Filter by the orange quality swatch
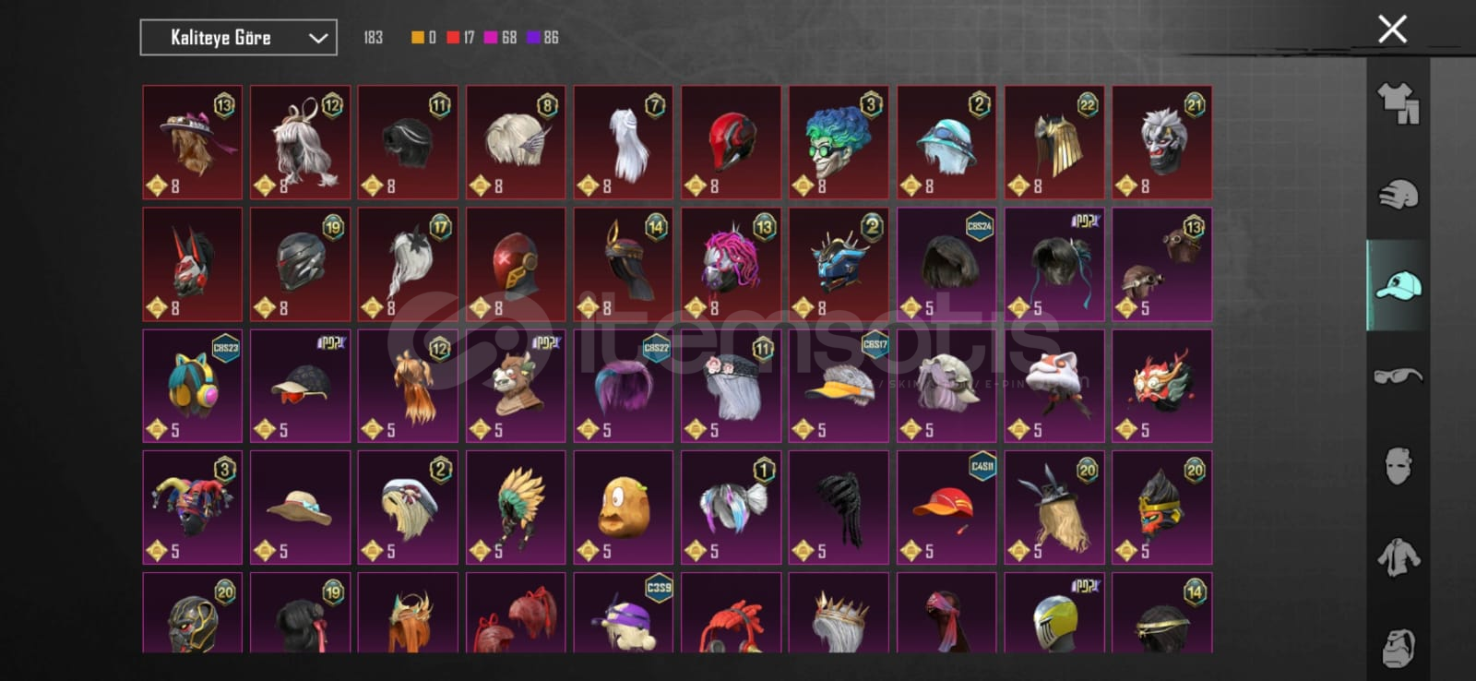This screenshot has width=1476, height=681. point(418,37)
